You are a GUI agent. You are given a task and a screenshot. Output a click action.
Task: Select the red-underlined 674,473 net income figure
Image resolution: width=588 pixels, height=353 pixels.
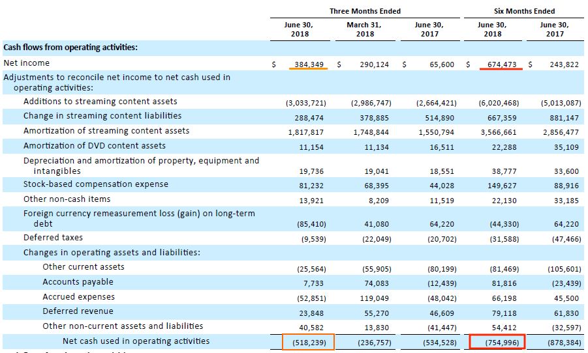coord(502,64)
